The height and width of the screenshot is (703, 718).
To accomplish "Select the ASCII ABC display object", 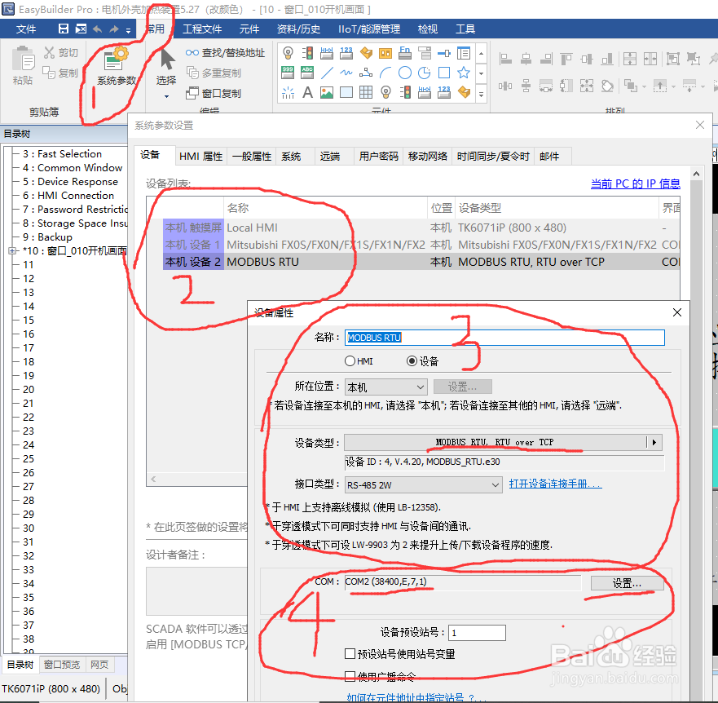I will [x=307, y=73].
